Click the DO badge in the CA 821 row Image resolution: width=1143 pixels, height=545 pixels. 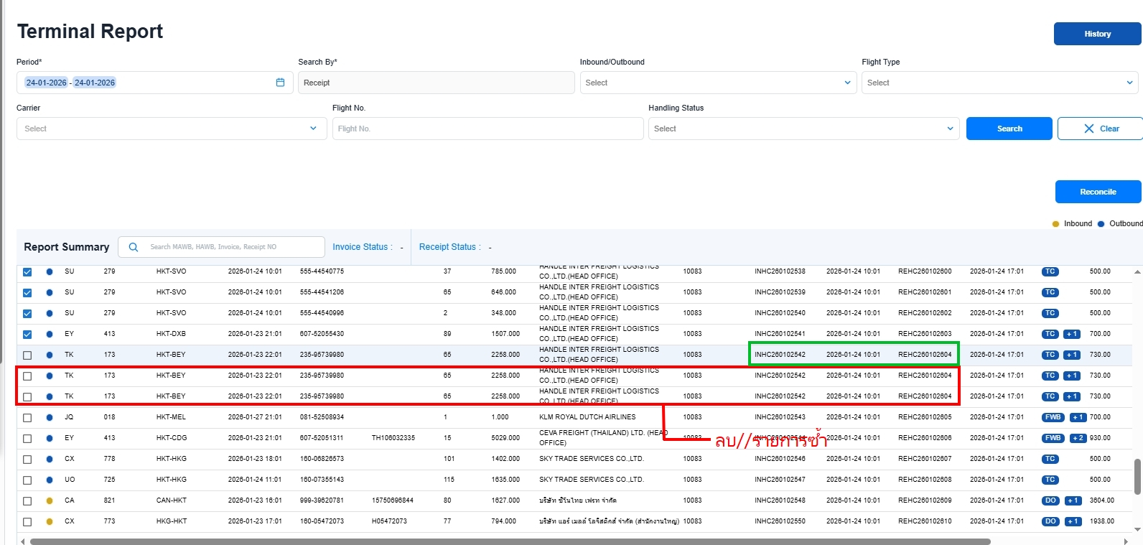pos(1050,500)
